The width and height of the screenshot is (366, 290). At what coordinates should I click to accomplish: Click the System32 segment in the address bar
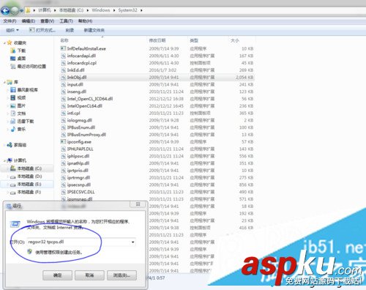(127, 10)
